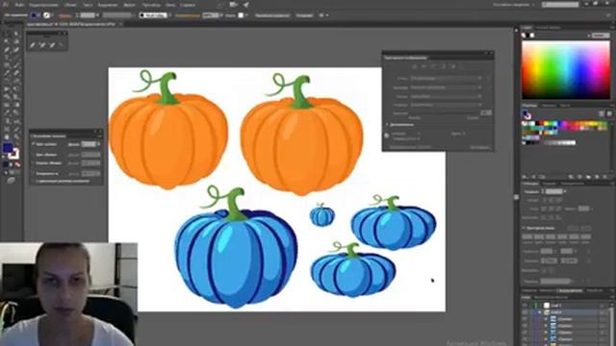Select the Blend tool
The width and height of the screenshot is (616, 346).
coord(16,112)
